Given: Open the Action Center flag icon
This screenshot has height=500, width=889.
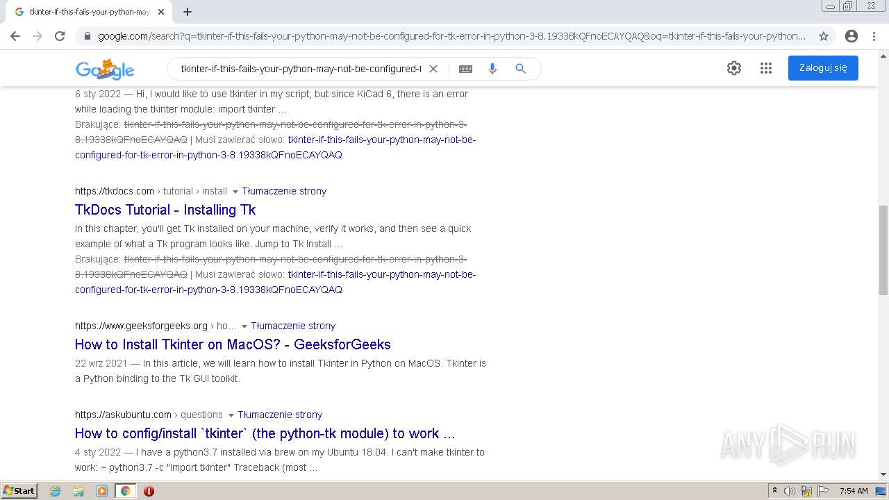Looking at the screenshot, I should pyautogui.click(x=823, y=491).
